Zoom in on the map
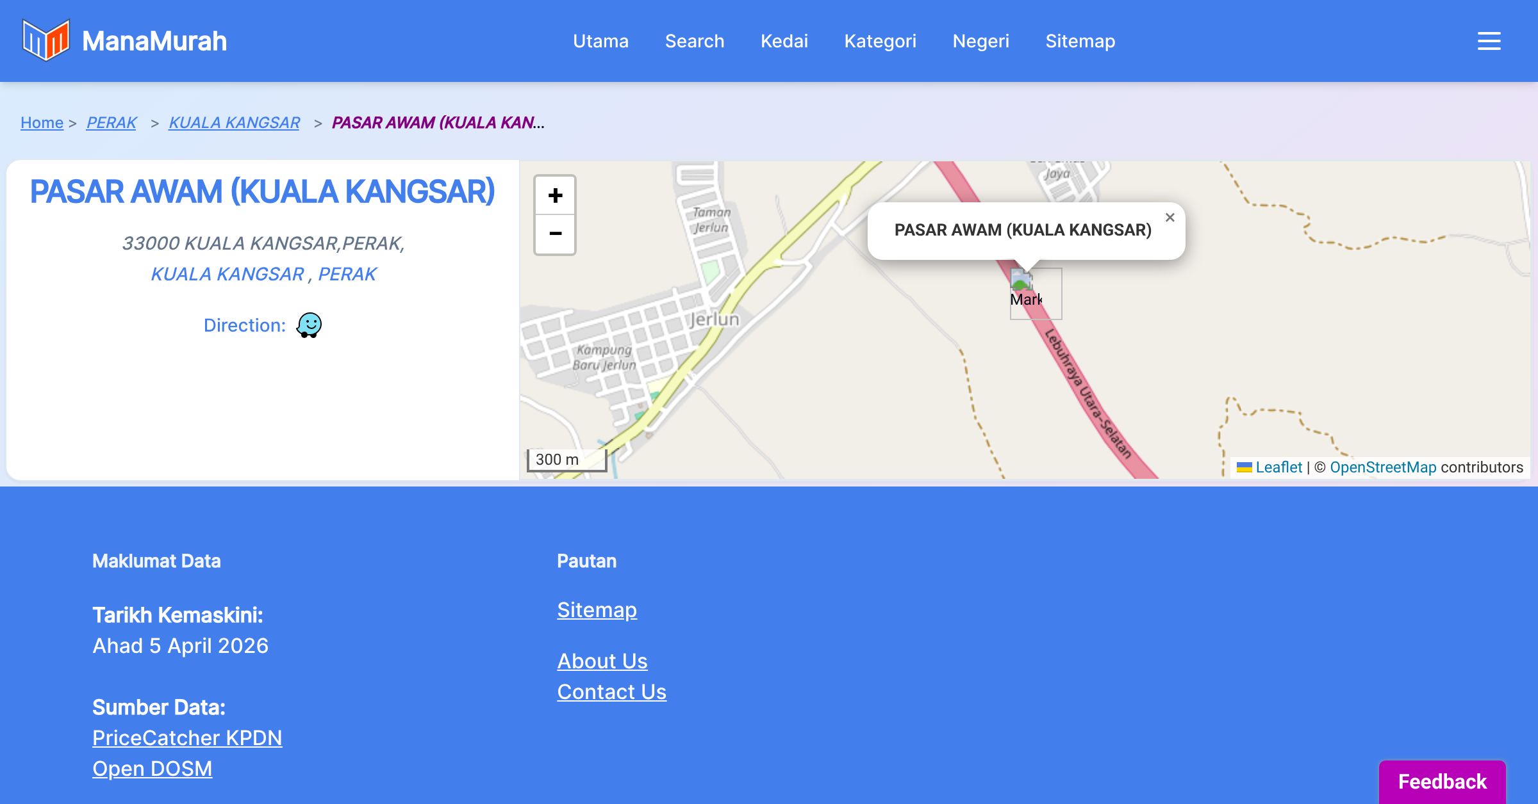This screenshot has width=1538, height=804. click(x=555, y=195)
